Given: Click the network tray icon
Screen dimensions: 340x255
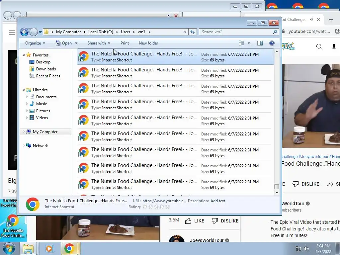Looking at the screenshot, I should [298, 249].
